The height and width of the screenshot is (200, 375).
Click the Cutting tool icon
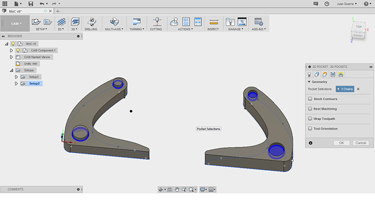[157, 22]
